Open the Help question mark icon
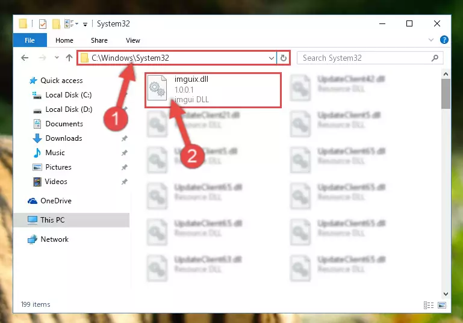This screenshot has width=463, height=323. pyautogui.click(x=444, y=40)
